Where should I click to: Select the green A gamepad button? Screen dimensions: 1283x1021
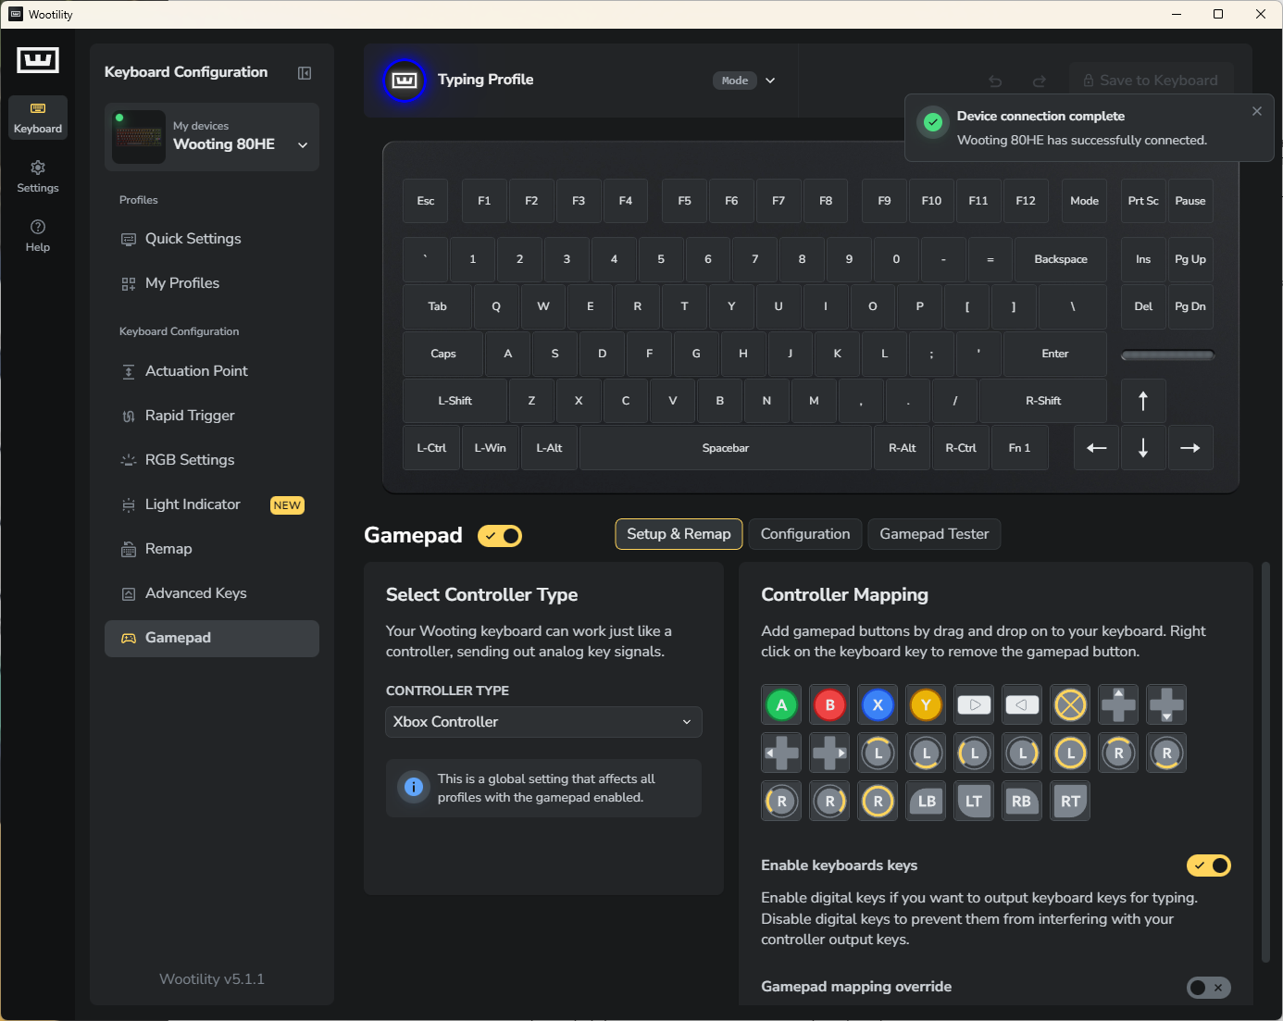(x=782, y=705)
